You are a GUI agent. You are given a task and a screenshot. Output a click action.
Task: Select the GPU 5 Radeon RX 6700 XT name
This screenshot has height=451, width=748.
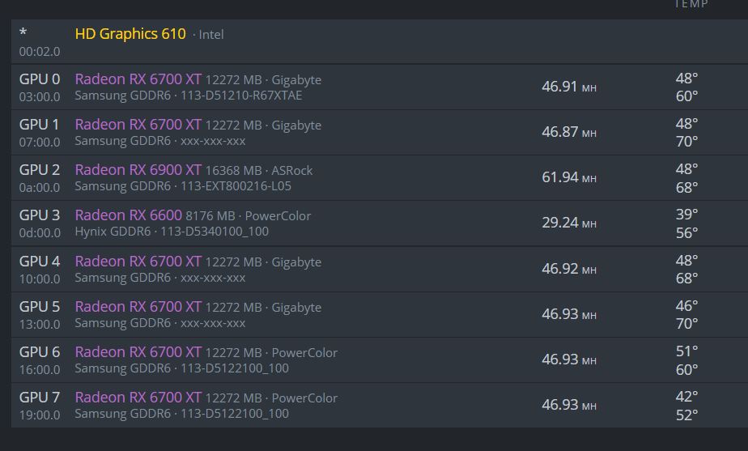click(x=138, y=307)
